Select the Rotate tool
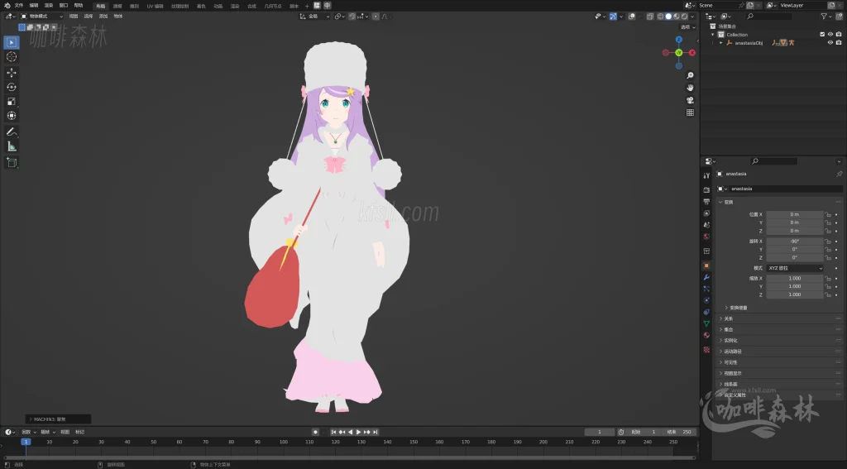The height and width of the screenshot is (469, 847). pos(12,87)
